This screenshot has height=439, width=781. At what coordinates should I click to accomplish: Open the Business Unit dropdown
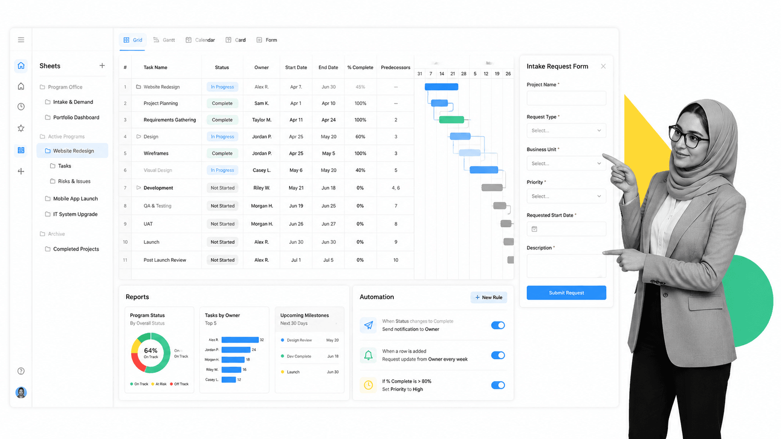566,163
